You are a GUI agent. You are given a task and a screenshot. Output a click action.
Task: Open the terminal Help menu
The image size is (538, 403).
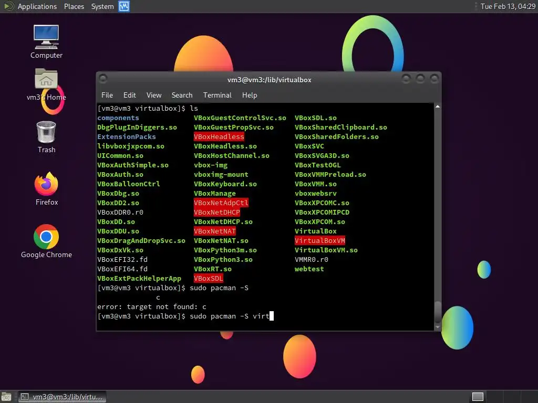click(x=250, y=96)
